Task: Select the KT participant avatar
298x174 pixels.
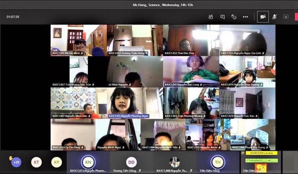Action: (x=37, y=162)
